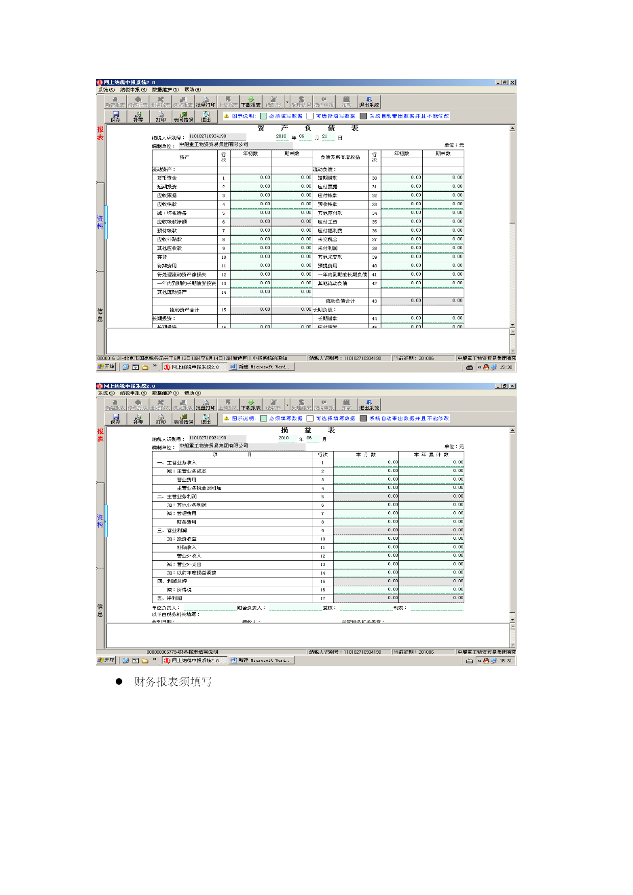
Task: Click 扣款 in the income statement window
Action: point(346,405)
